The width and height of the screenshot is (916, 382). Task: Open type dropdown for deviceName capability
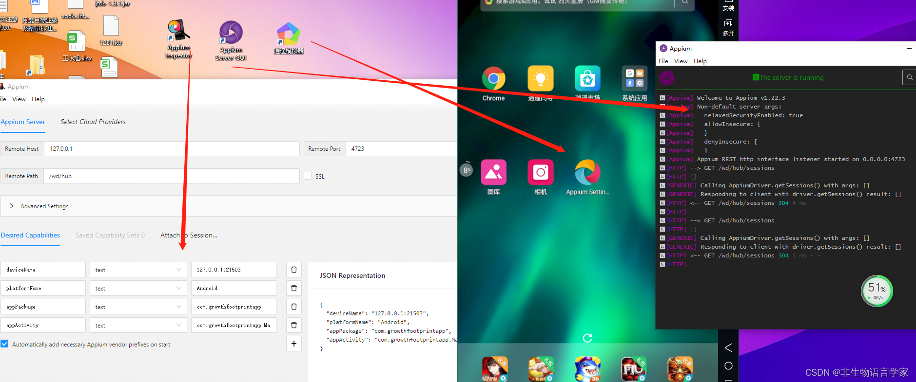pos(138,270)
